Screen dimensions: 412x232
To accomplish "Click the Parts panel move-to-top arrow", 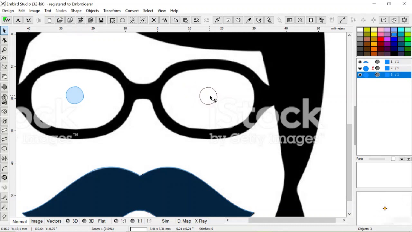I will (x=402, y=159).
